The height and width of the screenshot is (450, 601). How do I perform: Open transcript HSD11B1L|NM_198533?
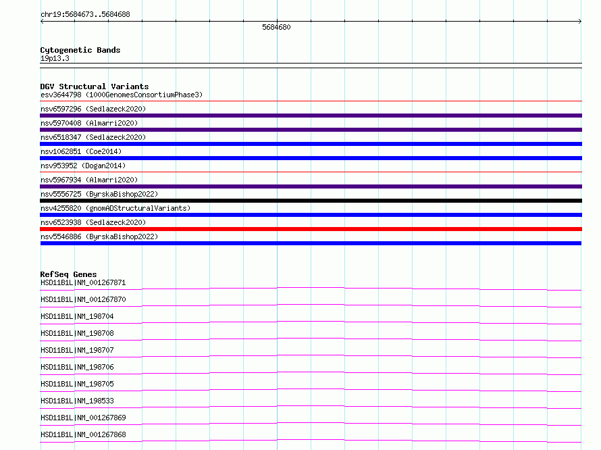pyautogui.click(x=77, y=401)
